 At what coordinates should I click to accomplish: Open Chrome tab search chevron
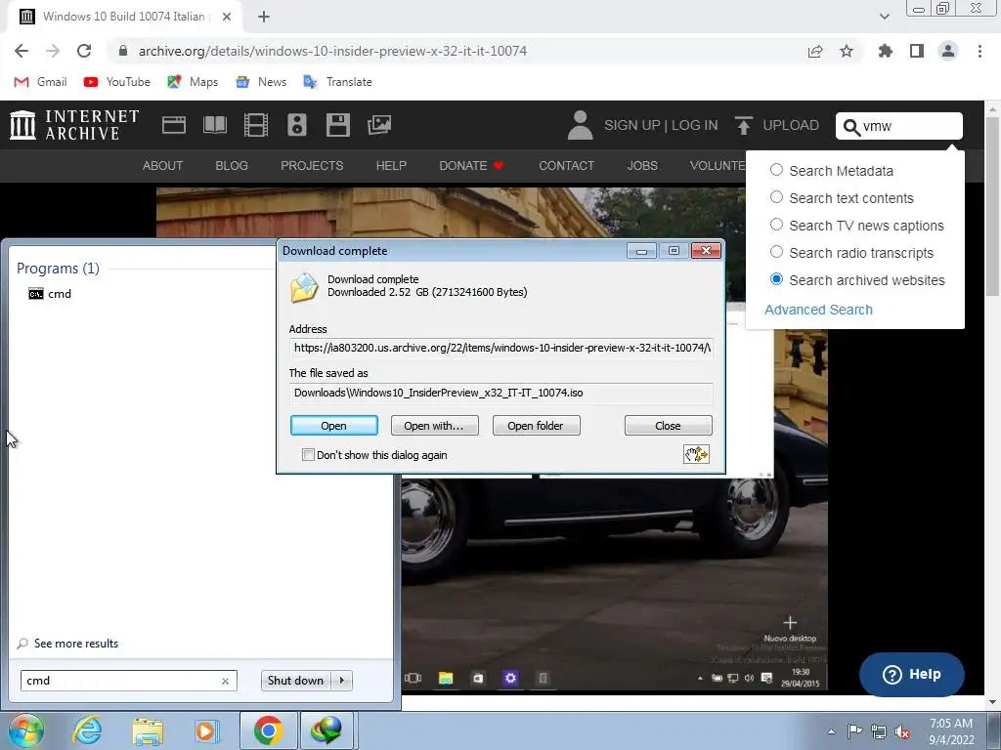point(884,17)
